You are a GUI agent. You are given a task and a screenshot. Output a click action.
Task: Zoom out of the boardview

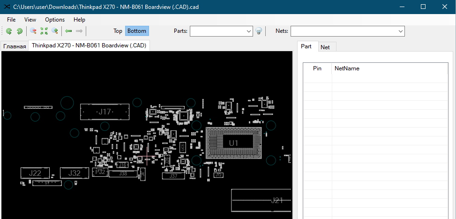(x=33, y=31)
